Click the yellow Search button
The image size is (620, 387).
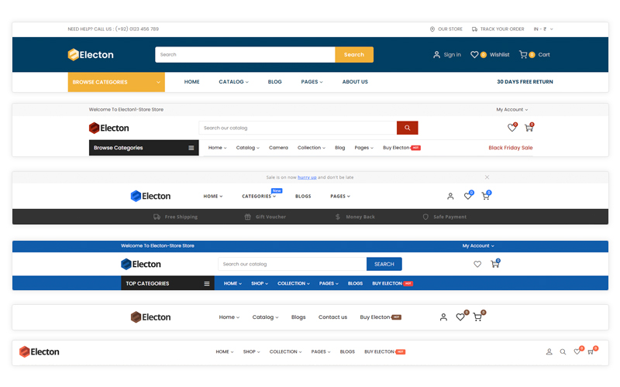(x=354, y=55)
